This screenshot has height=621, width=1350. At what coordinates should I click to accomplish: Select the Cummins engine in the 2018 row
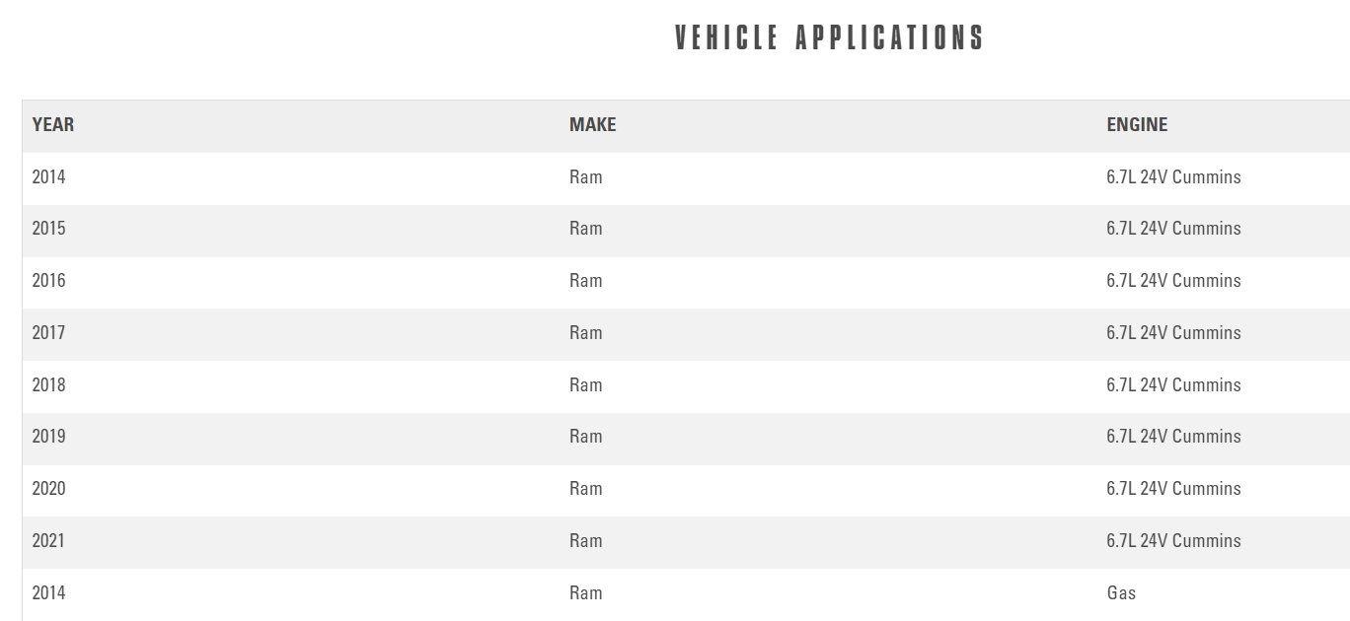1173,385
